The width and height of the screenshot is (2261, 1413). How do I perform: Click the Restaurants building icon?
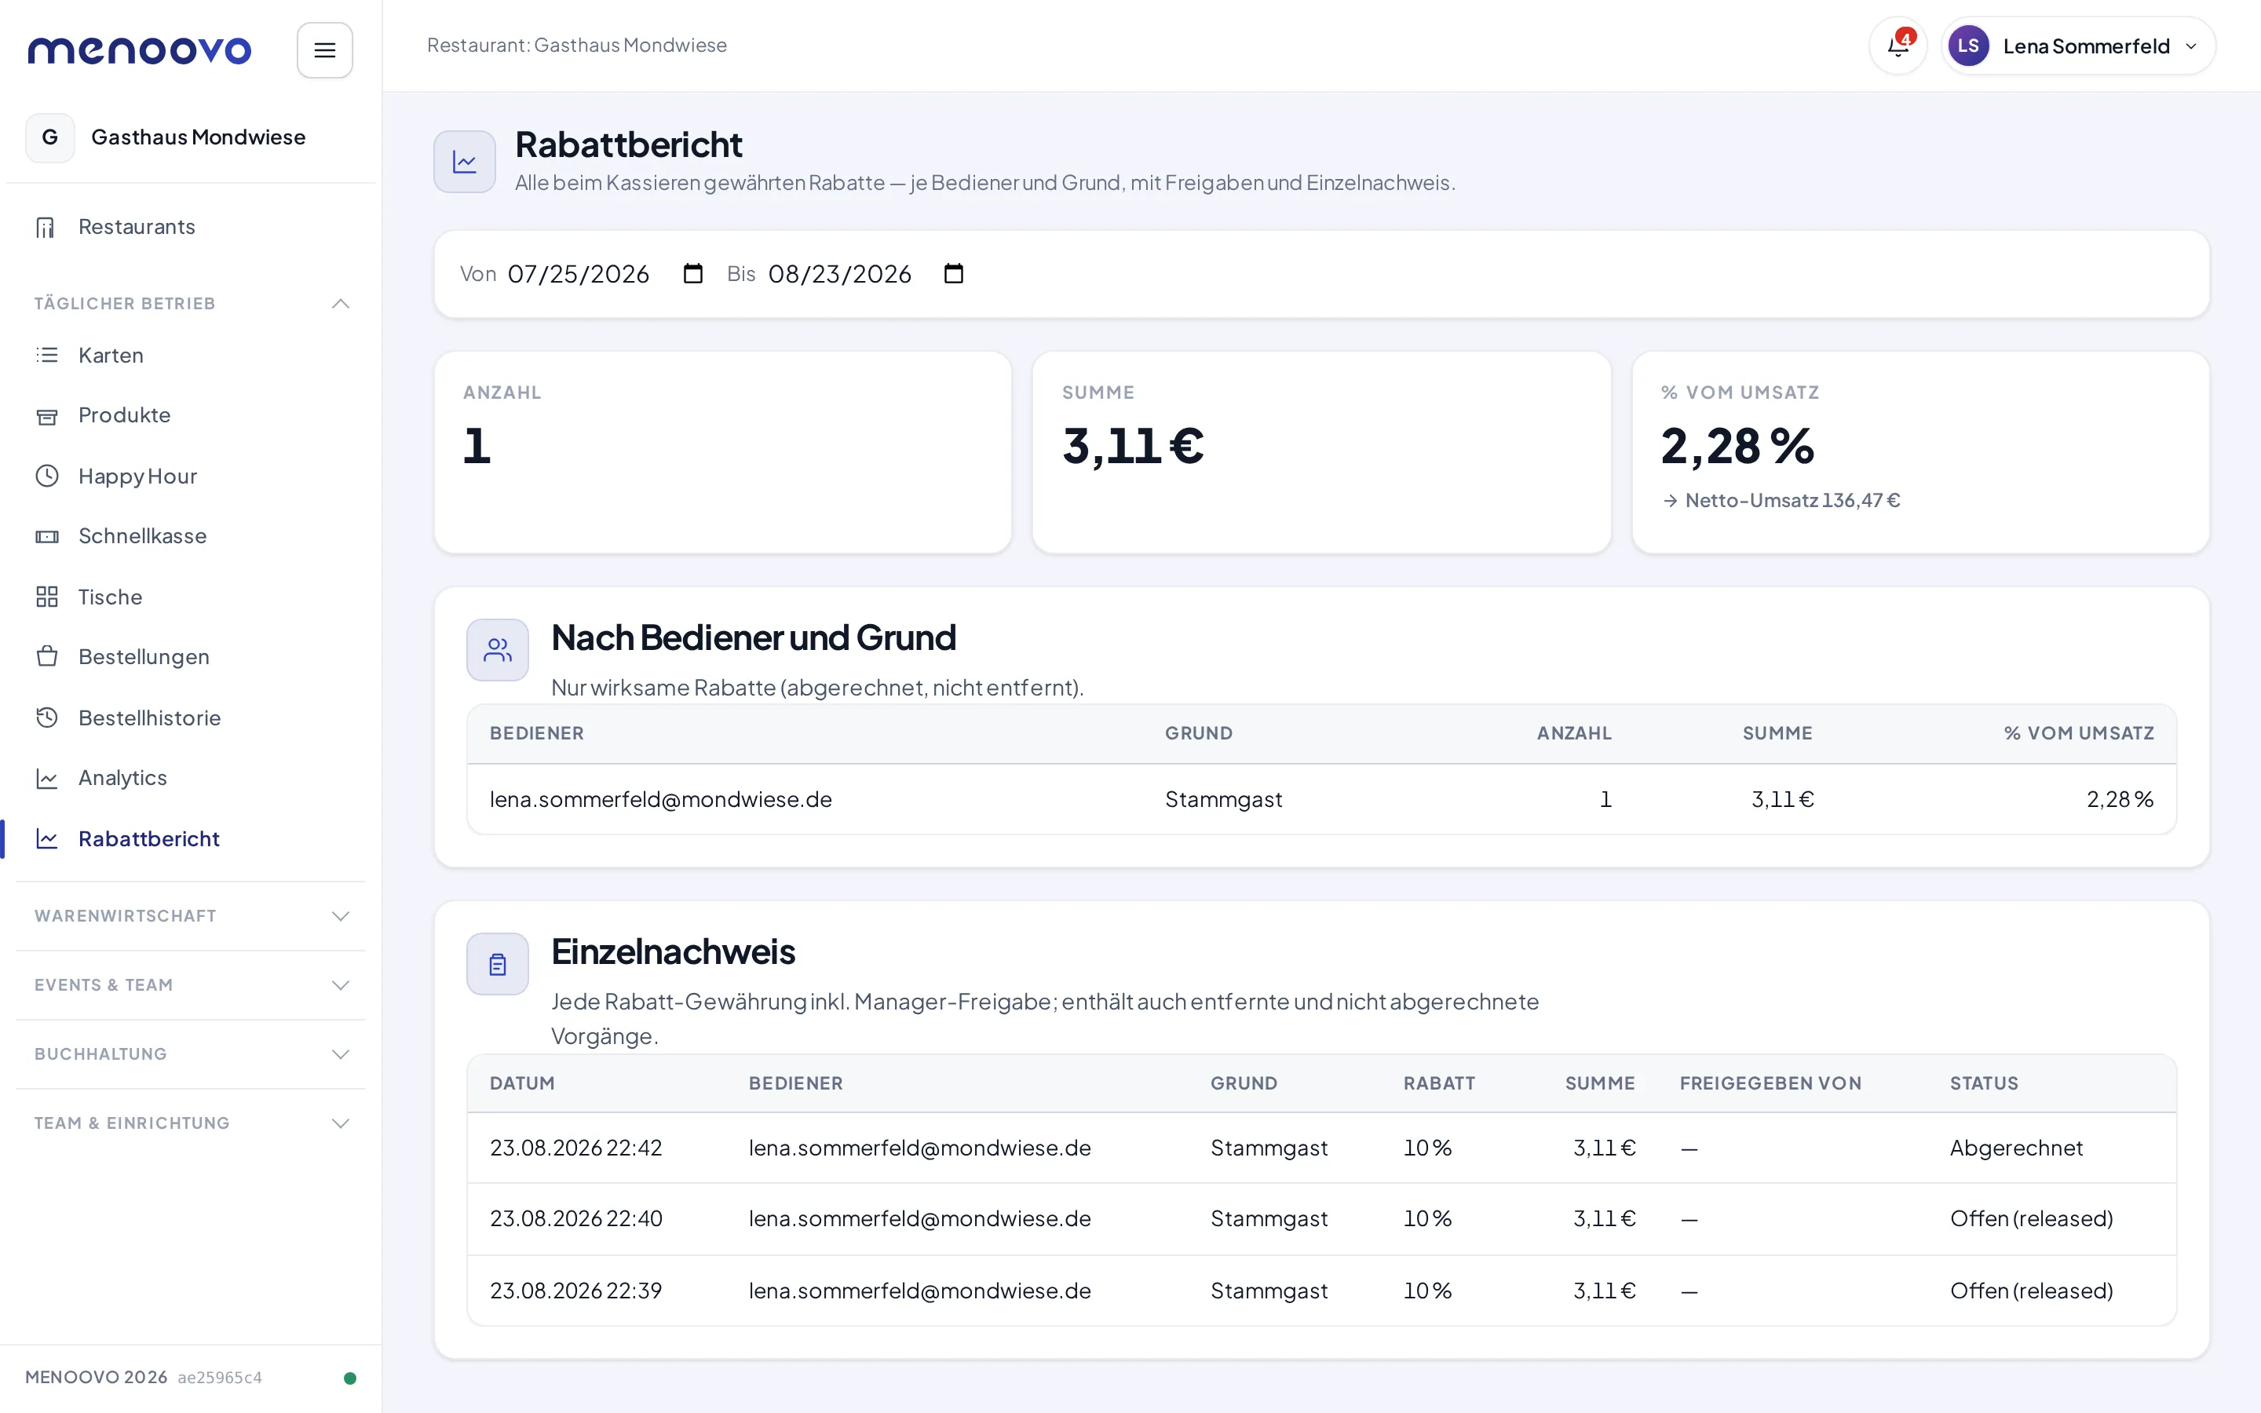[x=46, y=227]
